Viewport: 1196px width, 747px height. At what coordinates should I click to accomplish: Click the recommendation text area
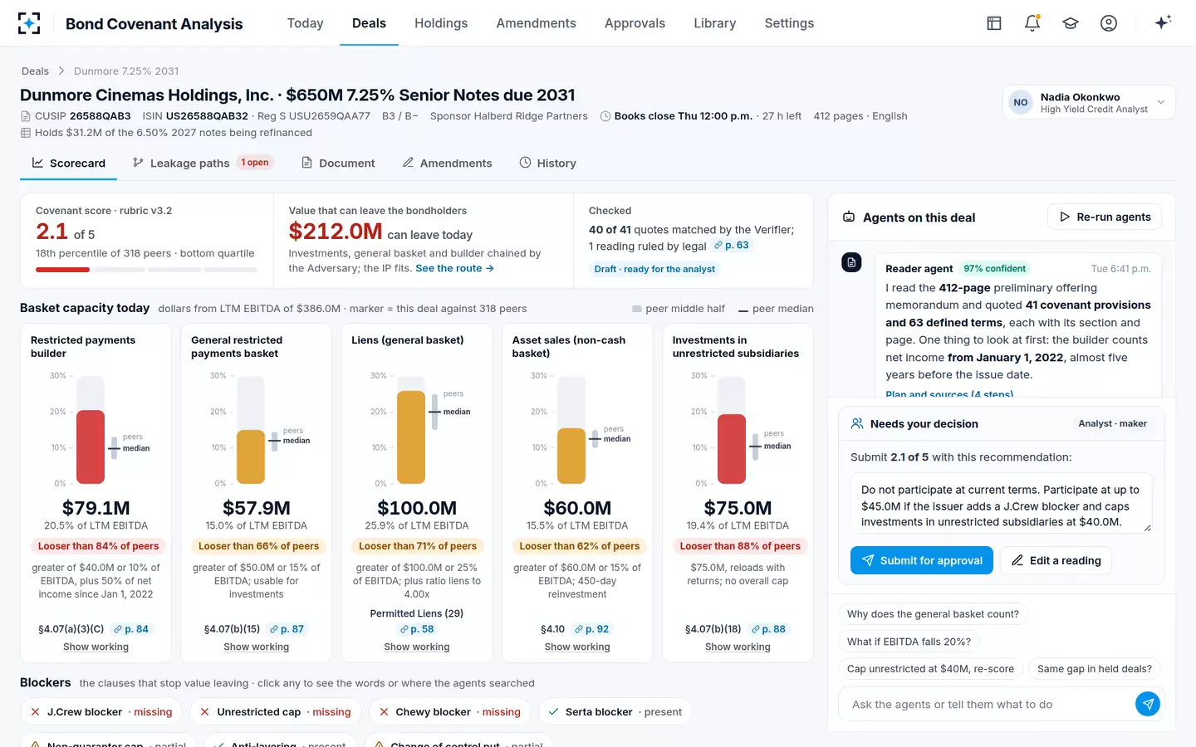[x=1001, y=503]
